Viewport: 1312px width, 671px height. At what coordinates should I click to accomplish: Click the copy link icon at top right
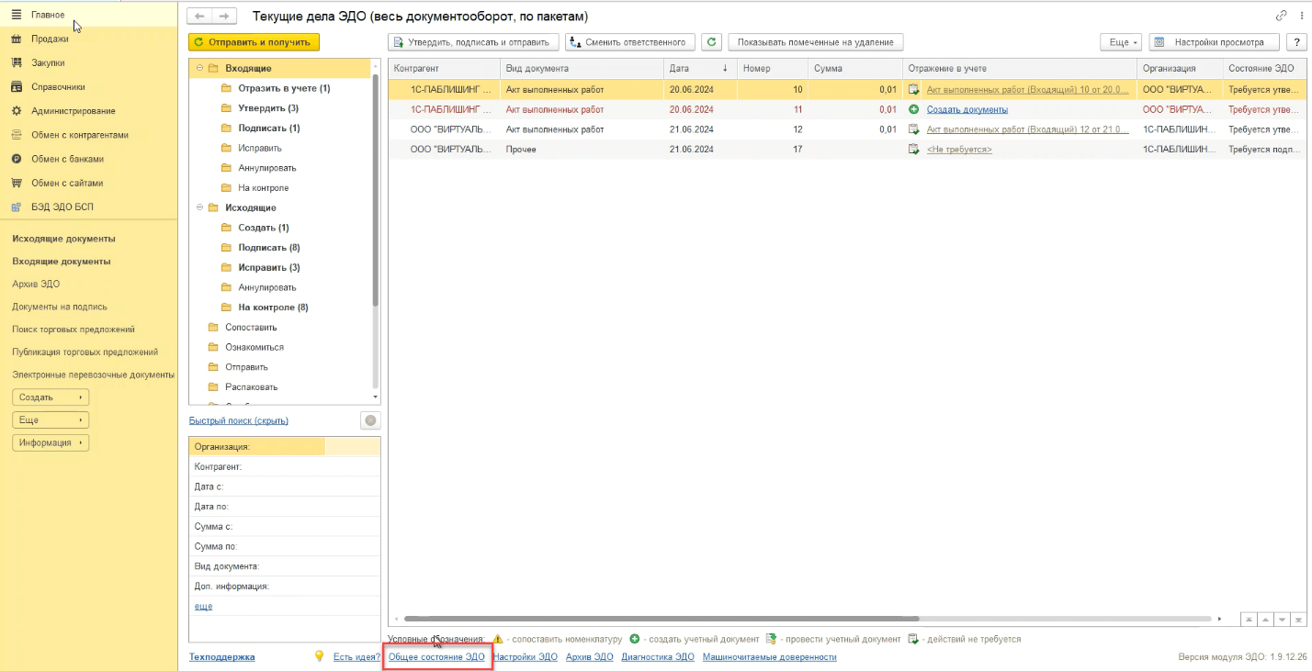[x=1281, y=17]
